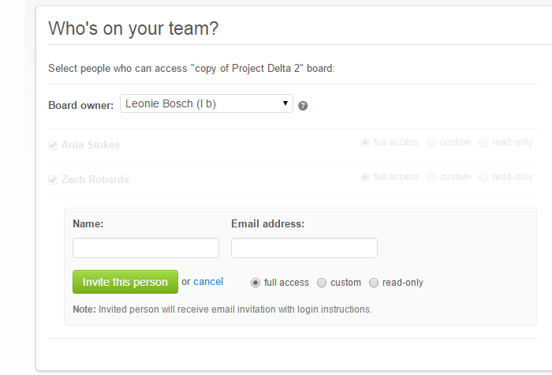Choose custom access for the invited person
552x375 pixels.
[x=322, y=283]
